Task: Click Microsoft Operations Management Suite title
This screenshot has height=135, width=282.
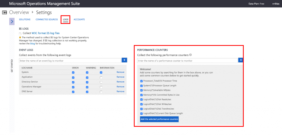Action: click(x=44, y=4)
